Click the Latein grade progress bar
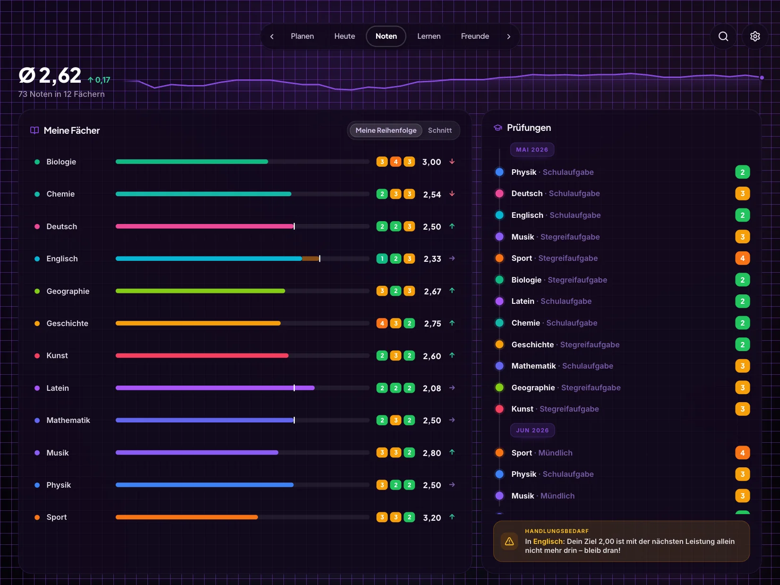The image size is (780, 585). pos(242,388)
